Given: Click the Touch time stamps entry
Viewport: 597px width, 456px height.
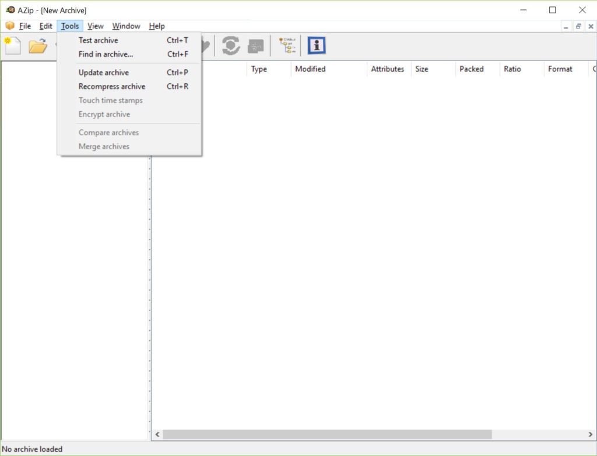Looking at the screenshot, I should click(129, 100).
